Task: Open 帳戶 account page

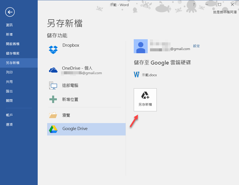Action: 9,115
